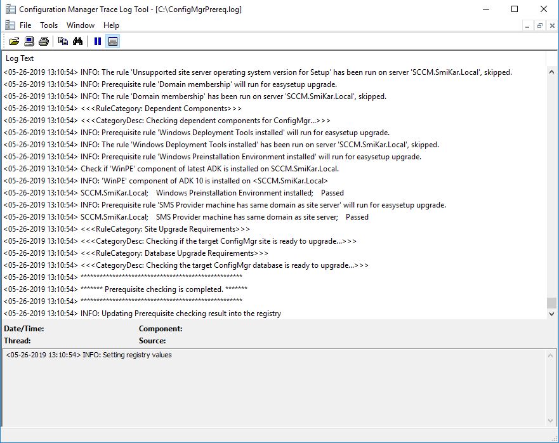Select "'WinPE' component of ADK 10 is installed" line

point(273,181)
